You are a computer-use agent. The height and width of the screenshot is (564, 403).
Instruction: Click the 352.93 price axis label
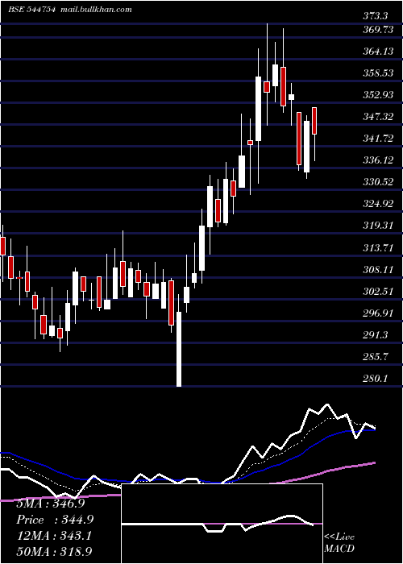(378, 95)
